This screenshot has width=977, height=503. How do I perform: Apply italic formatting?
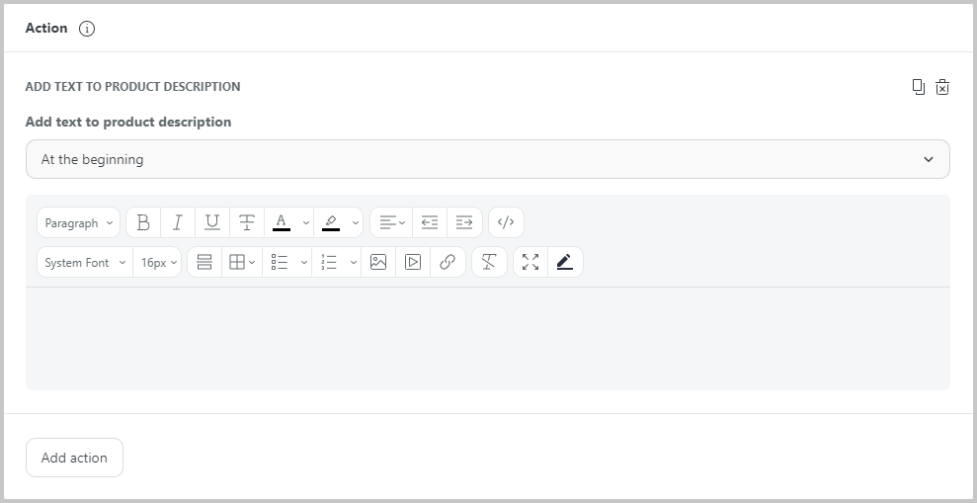(178, 222)
